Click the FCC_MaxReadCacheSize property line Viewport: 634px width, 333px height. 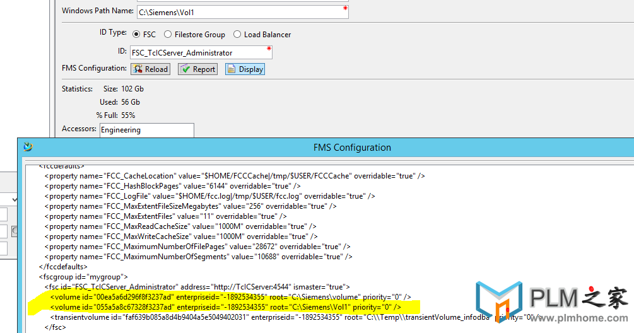[x=180, y=226]
